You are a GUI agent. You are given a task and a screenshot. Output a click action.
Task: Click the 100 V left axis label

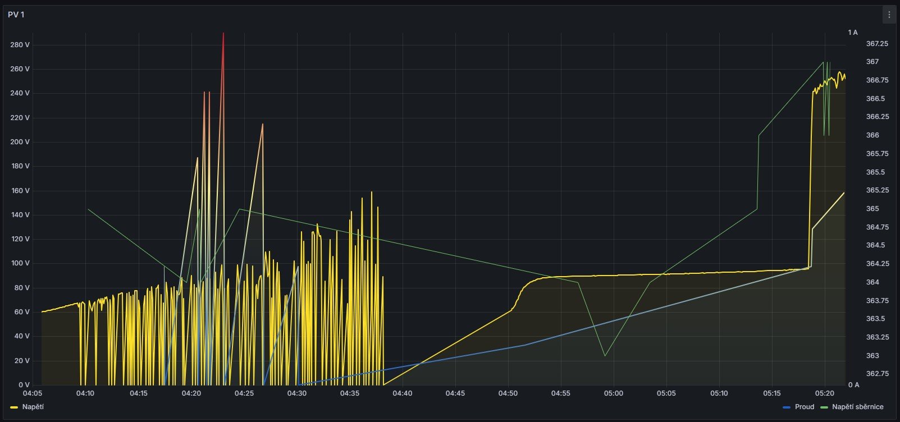tap(20, 263)
